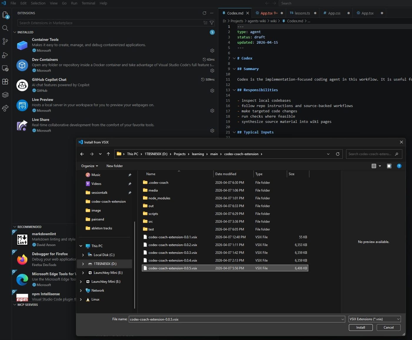Sort files by Size column header

tap(298, 174)
